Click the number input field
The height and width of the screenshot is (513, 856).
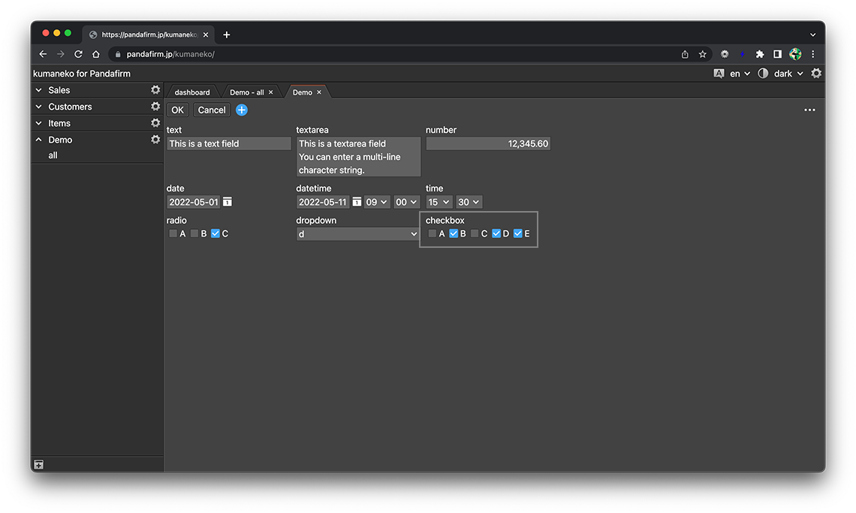(x=487, y=143)
